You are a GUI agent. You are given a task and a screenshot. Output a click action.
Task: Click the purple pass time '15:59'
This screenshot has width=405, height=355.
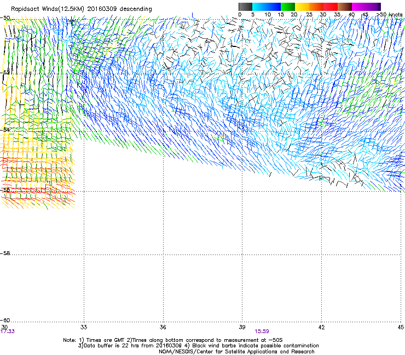click(262, 332)
